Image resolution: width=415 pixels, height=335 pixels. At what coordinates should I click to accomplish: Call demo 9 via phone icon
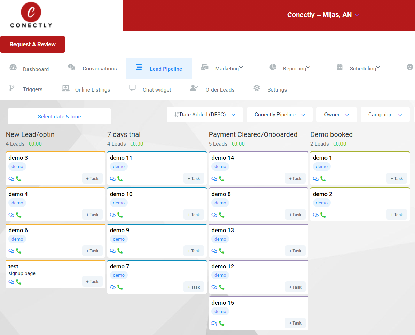[120, 251]
